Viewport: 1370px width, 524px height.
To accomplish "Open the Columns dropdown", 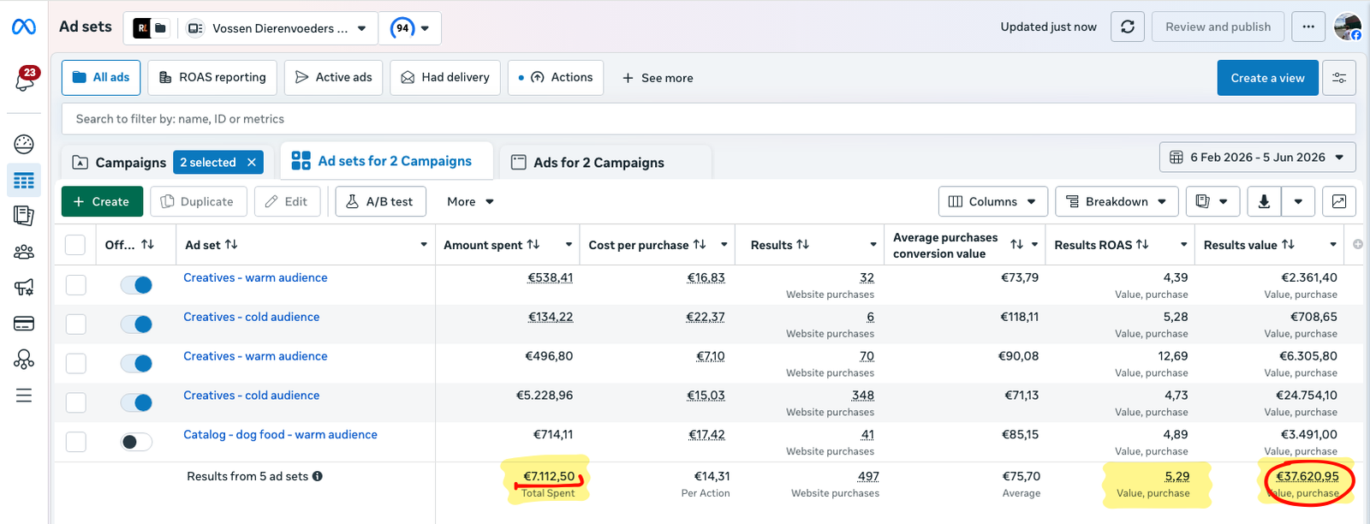I will tap(993, 202).
